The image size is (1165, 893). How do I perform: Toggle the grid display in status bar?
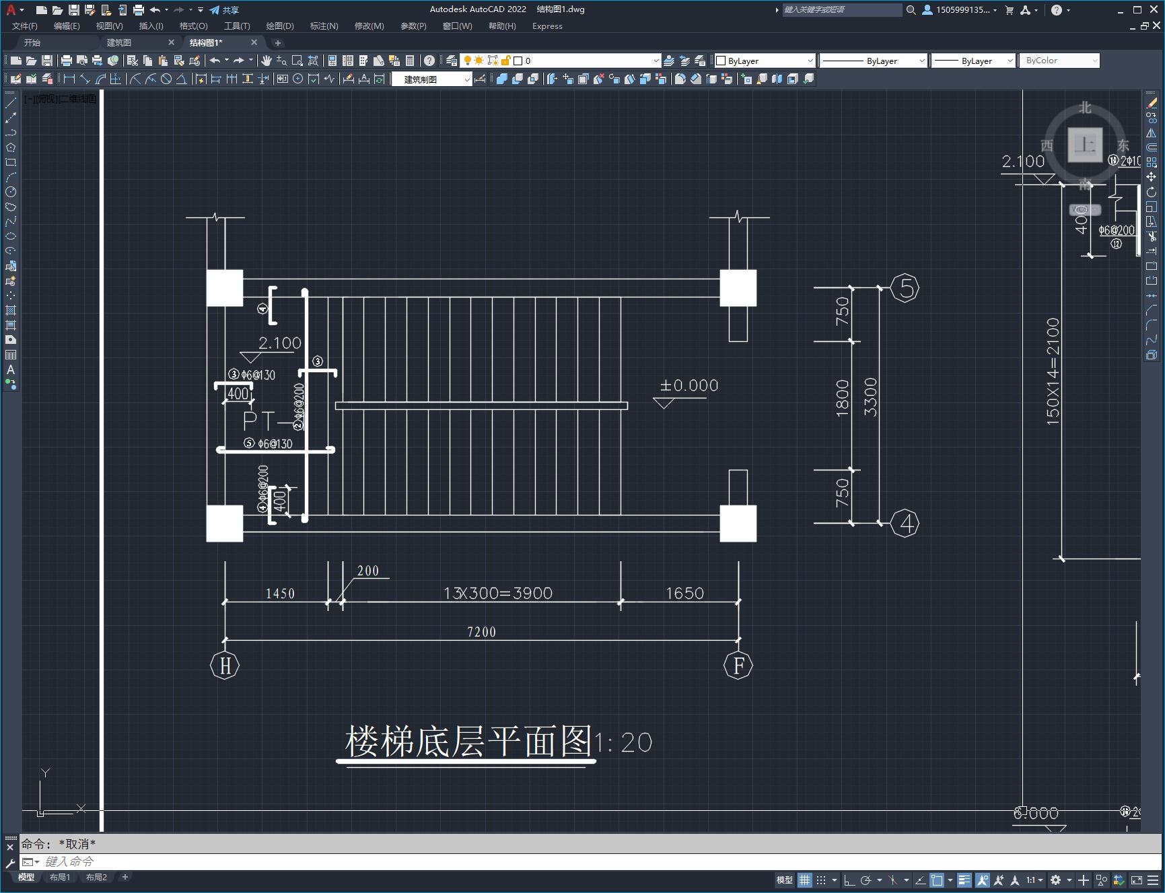click(805, 880)
